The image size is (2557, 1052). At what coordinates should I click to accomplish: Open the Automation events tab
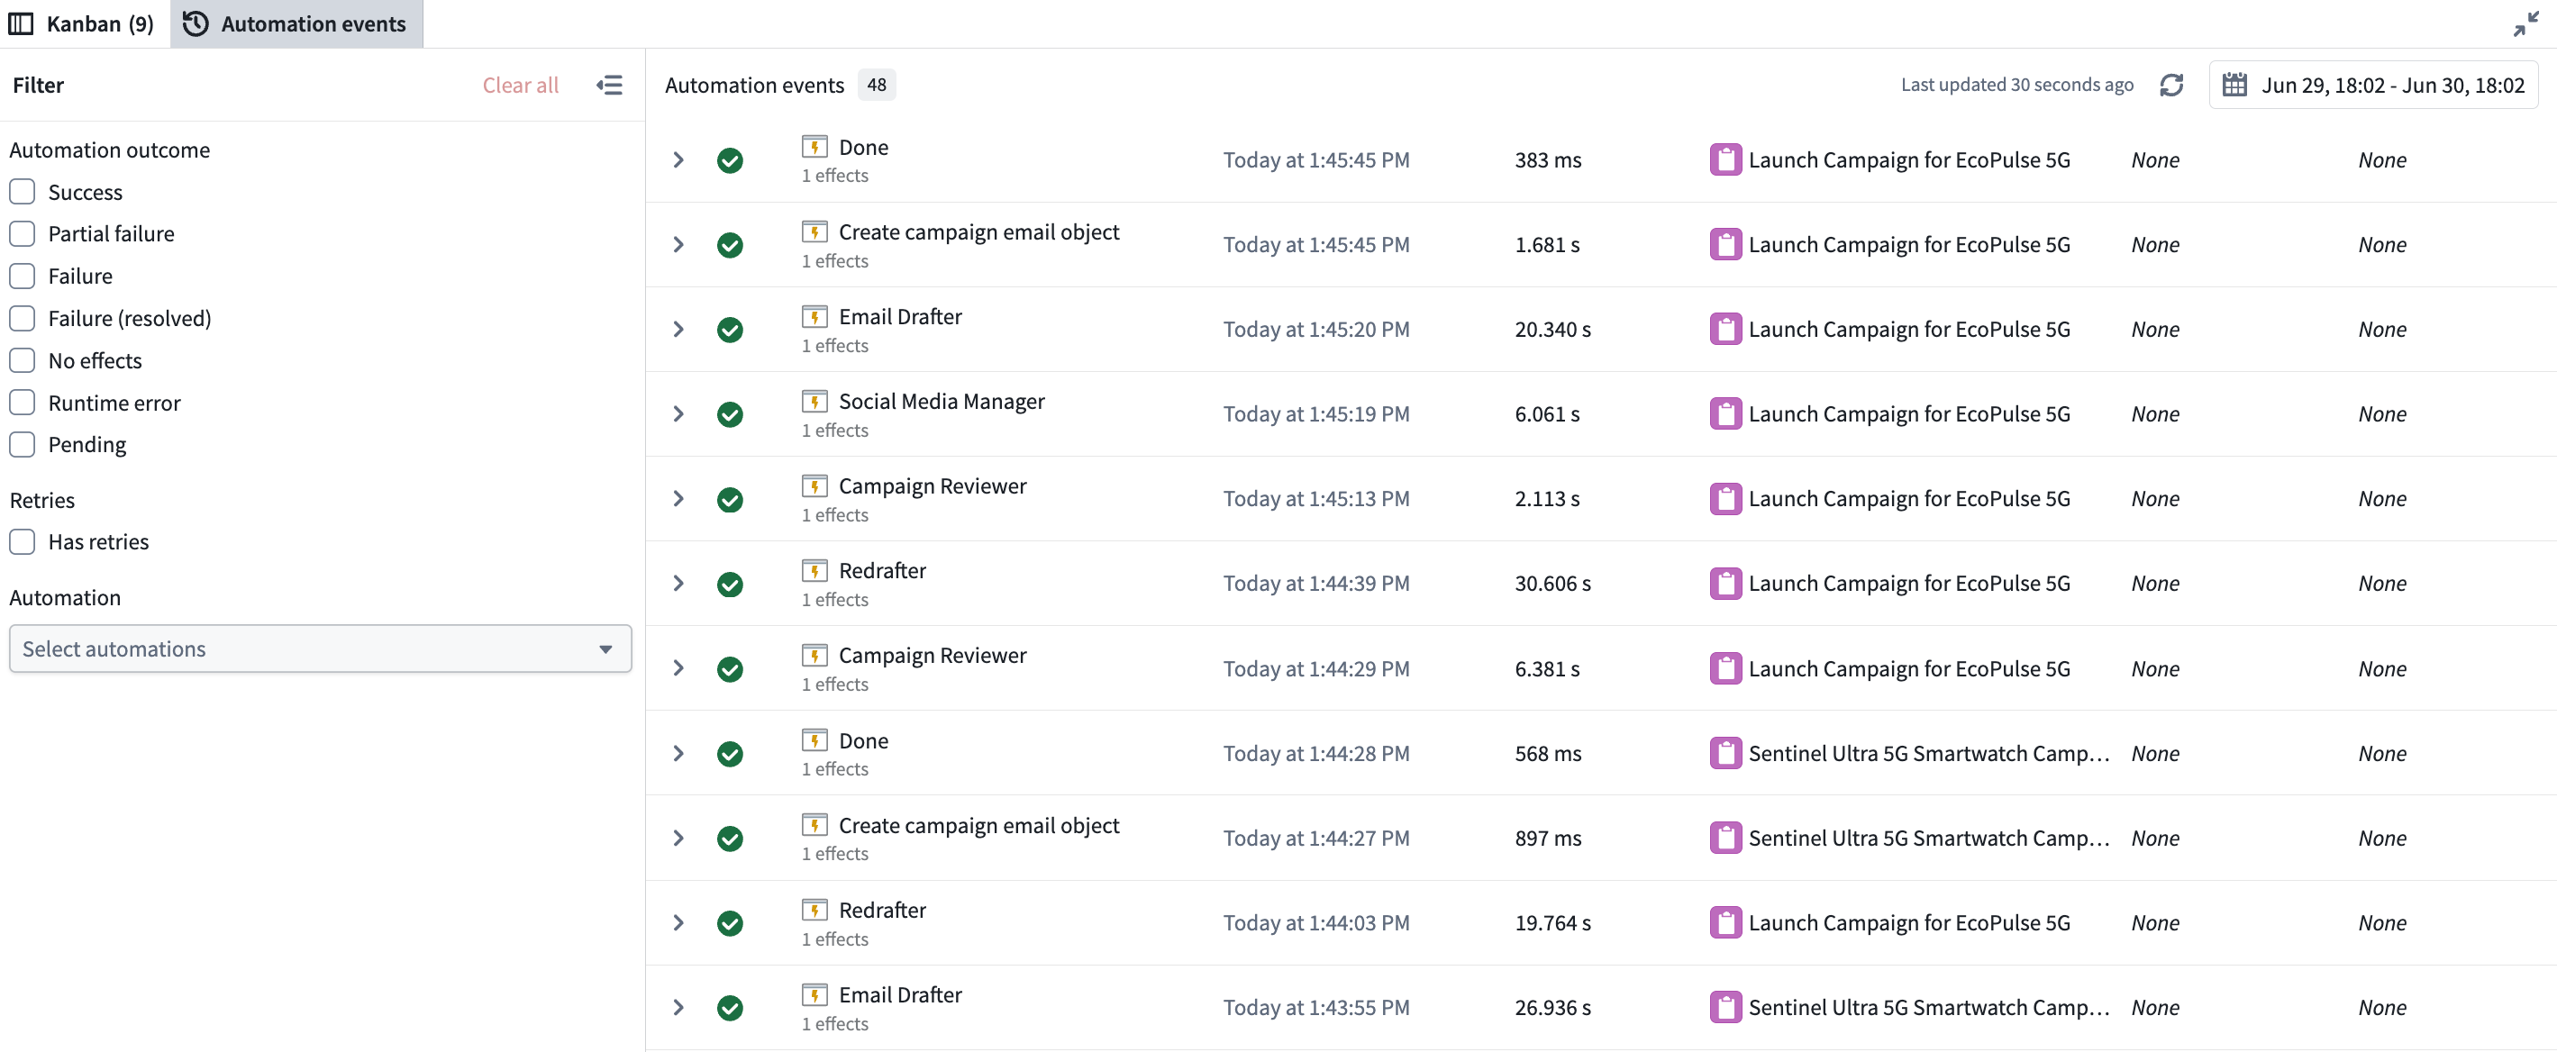296,23
